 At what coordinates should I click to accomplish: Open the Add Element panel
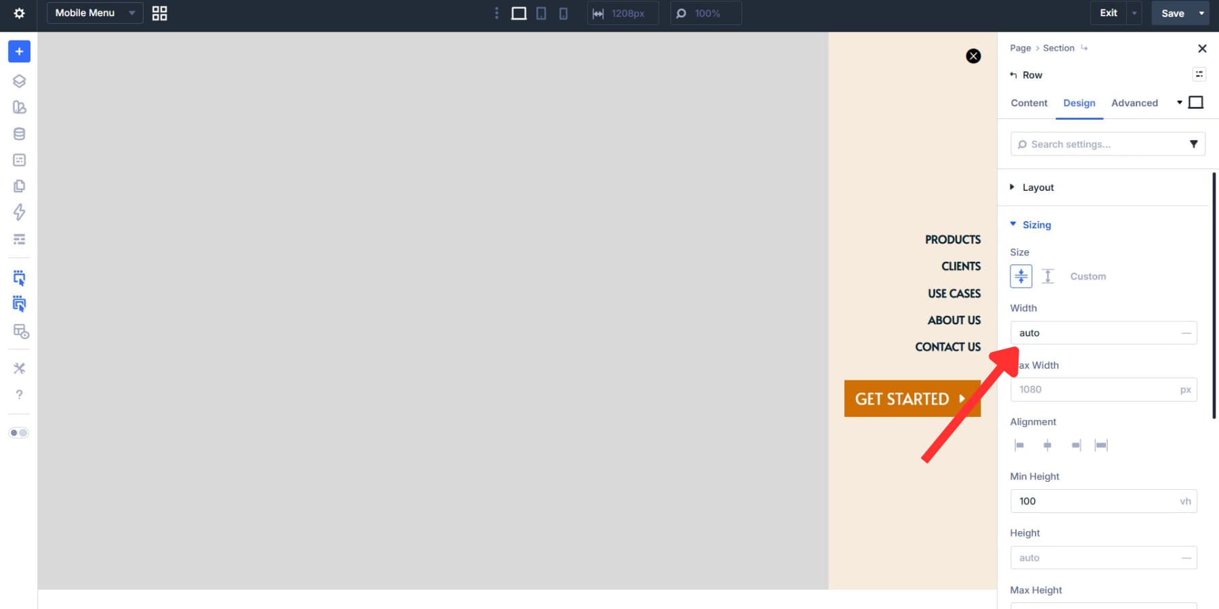click(x=19, y=51)
